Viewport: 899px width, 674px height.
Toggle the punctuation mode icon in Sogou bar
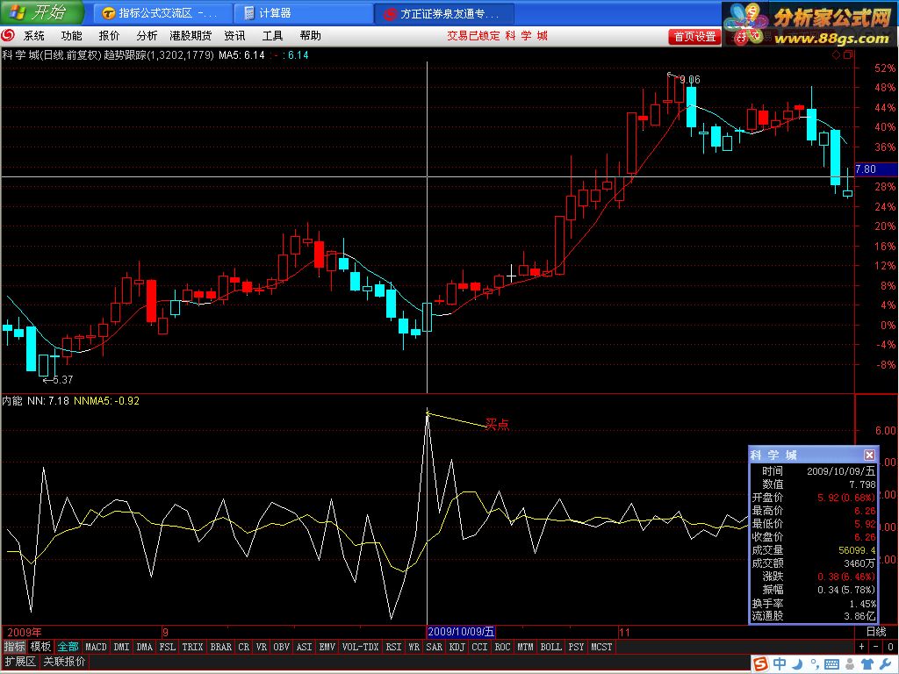[814, 665]
